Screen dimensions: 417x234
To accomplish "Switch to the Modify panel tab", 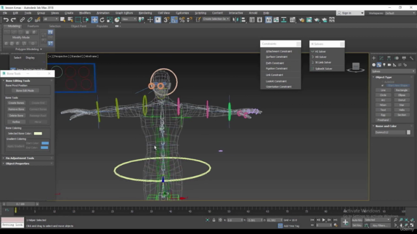I will [x=381, y=58].
